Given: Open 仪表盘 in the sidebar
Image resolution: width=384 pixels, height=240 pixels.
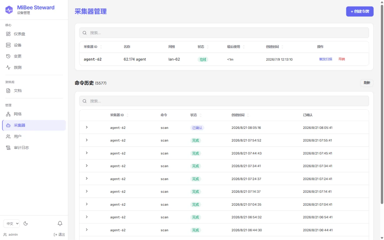Looking at the screenshot, I should (x=34, y=34).
